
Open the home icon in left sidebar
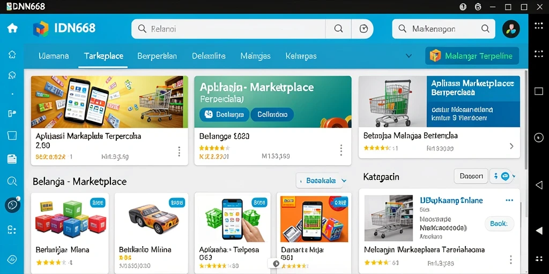(12, 28)
